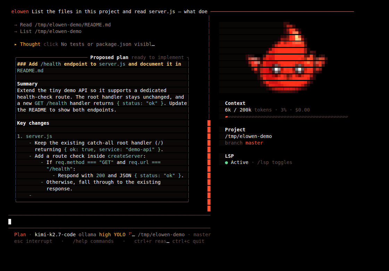
Task: Click '6k / 200k' token count
Action: coord(238,110)
